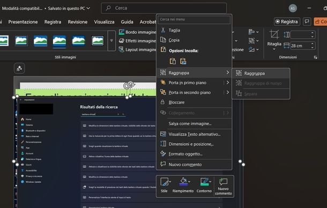Click Risultati della ricerca heading

click(99, 107)
